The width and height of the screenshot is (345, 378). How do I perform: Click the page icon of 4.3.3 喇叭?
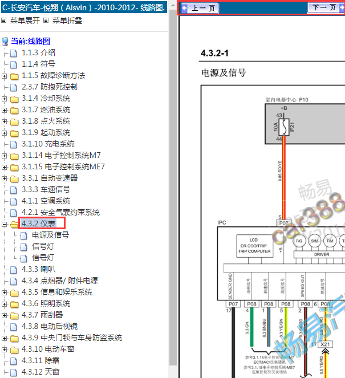click(x=14, y=270)
